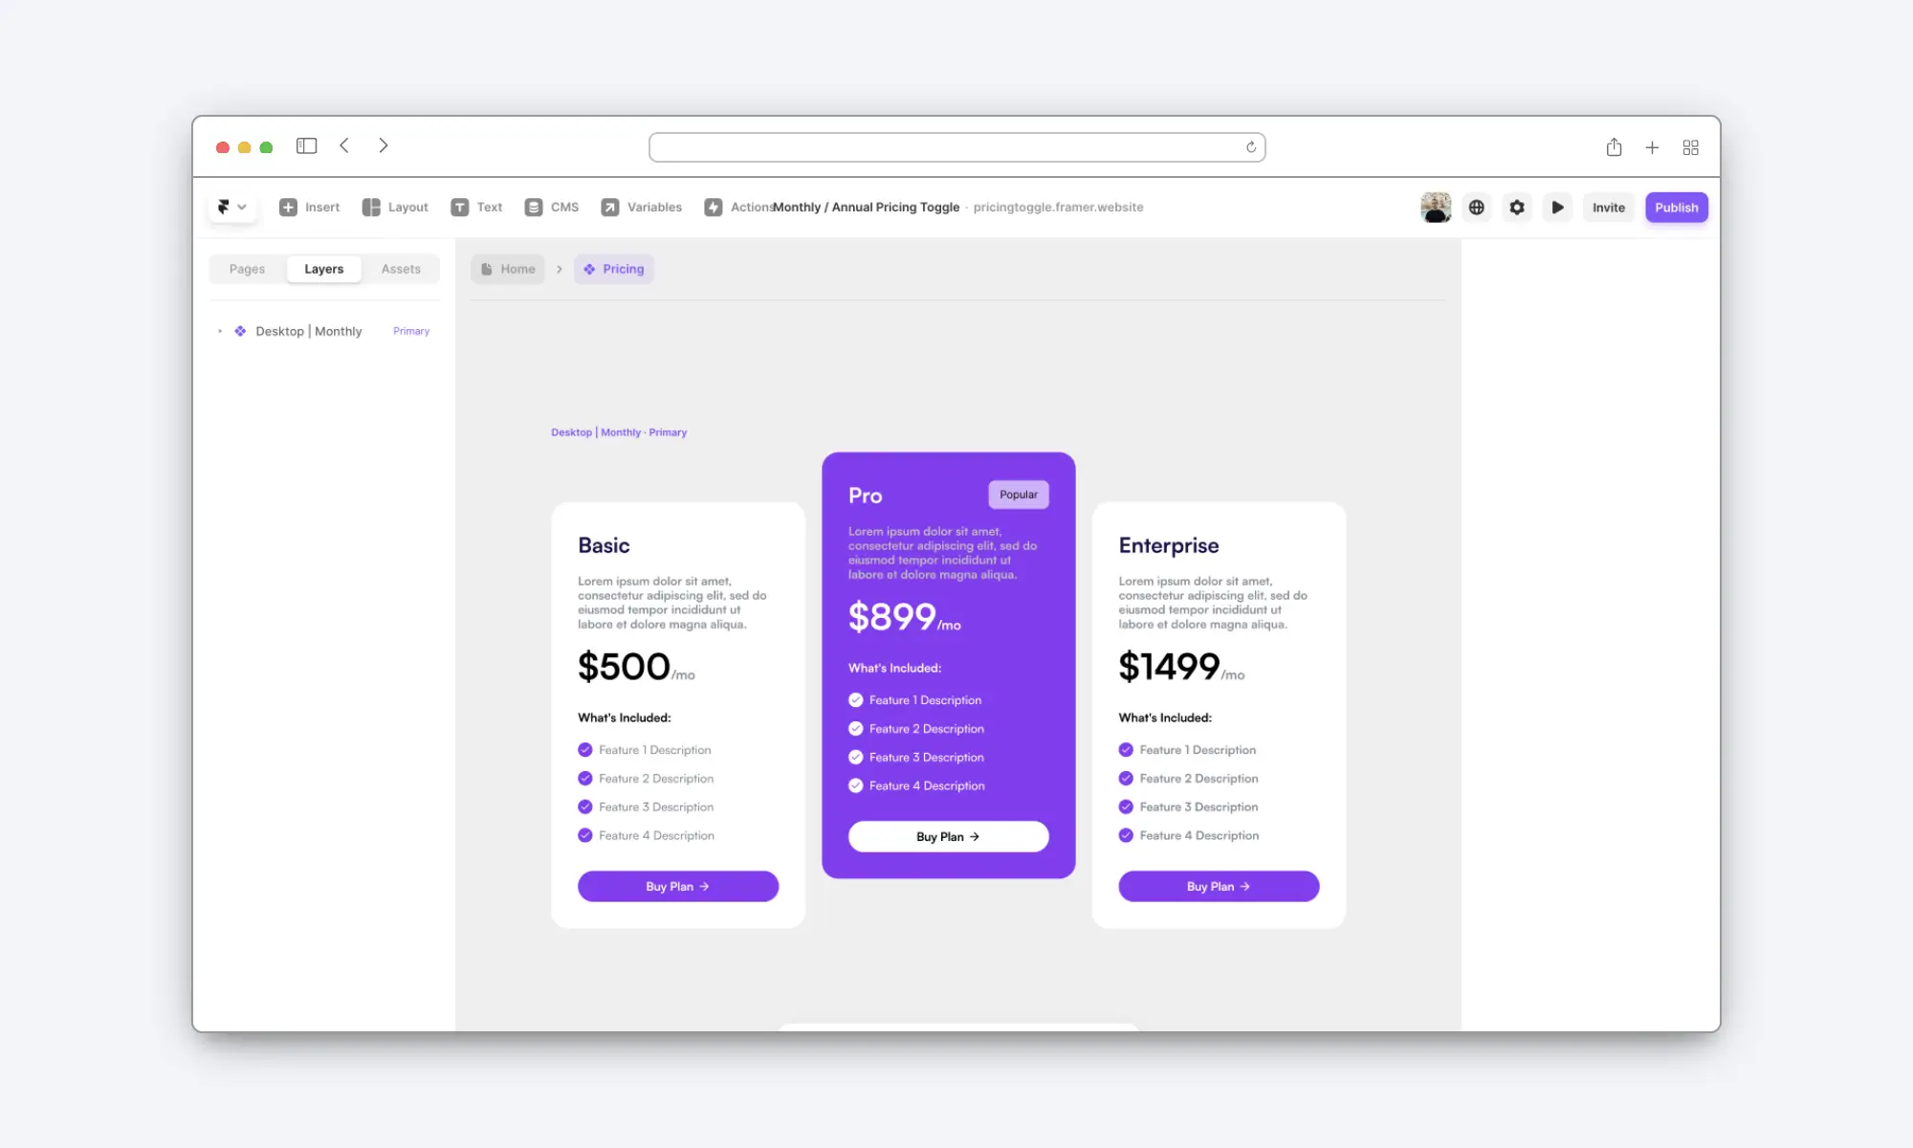Click Buy Plan on the Basic card
The height and width of the screenshot is (1148, 1913).
pyautogui.click(x=678, y=886)
